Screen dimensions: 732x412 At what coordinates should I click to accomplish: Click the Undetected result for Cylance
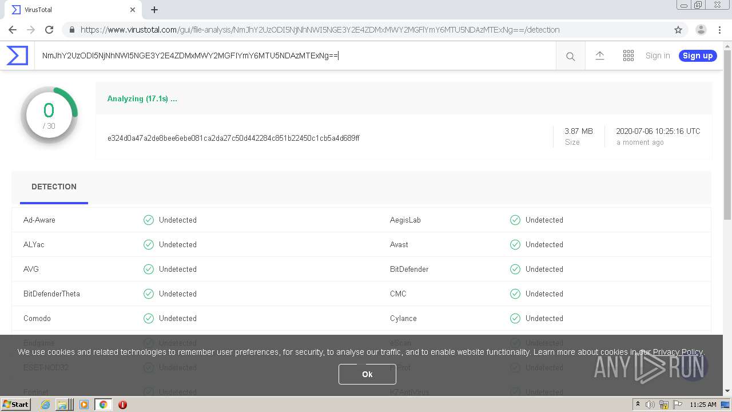(544, 318)
